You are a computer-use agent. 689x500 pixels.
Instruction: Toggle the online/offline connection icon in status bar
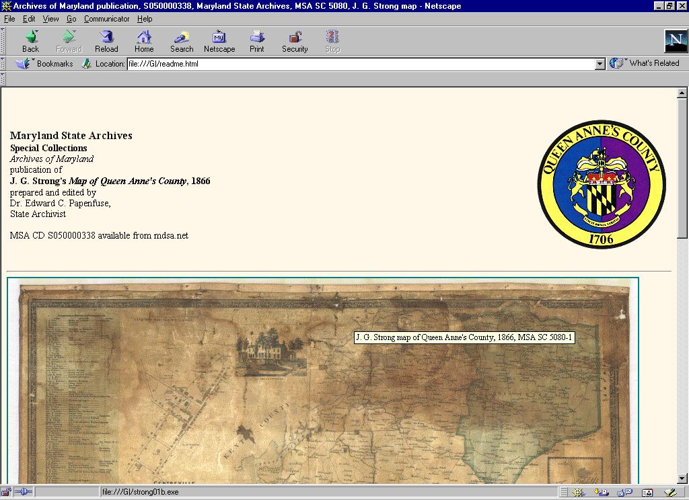tap(24, 492)
